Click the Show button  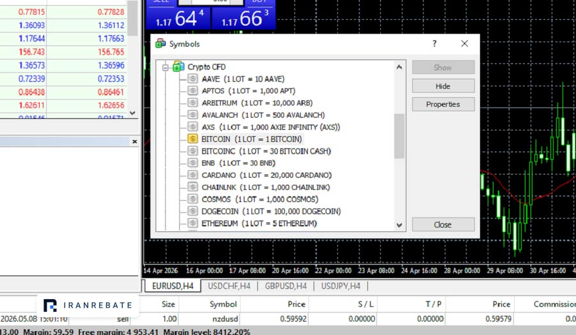pos(443,68)
